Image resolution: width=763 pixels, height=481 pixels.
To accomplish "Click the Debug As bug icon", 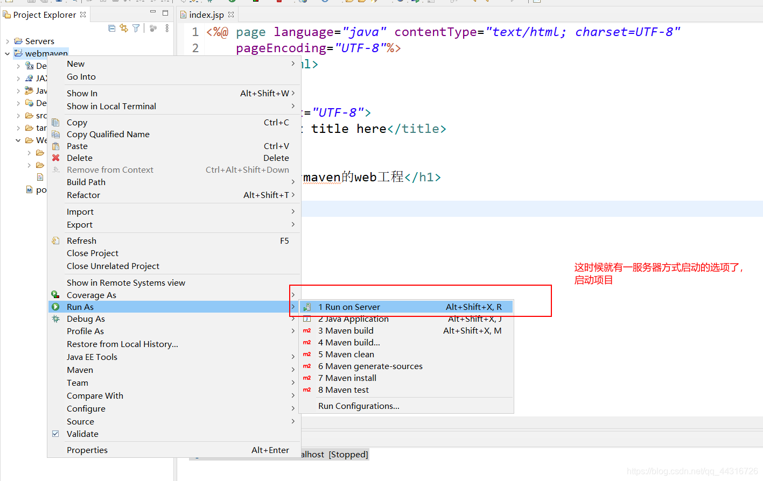I will point(55,319).
